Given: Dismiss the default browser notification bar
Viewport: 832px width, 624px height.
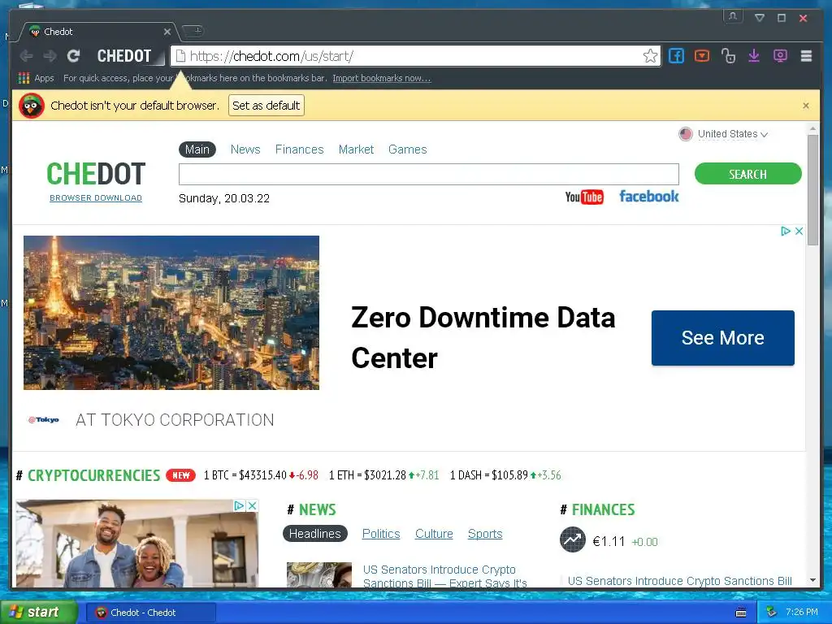Looking at the screenshot, I should (805, 106).
